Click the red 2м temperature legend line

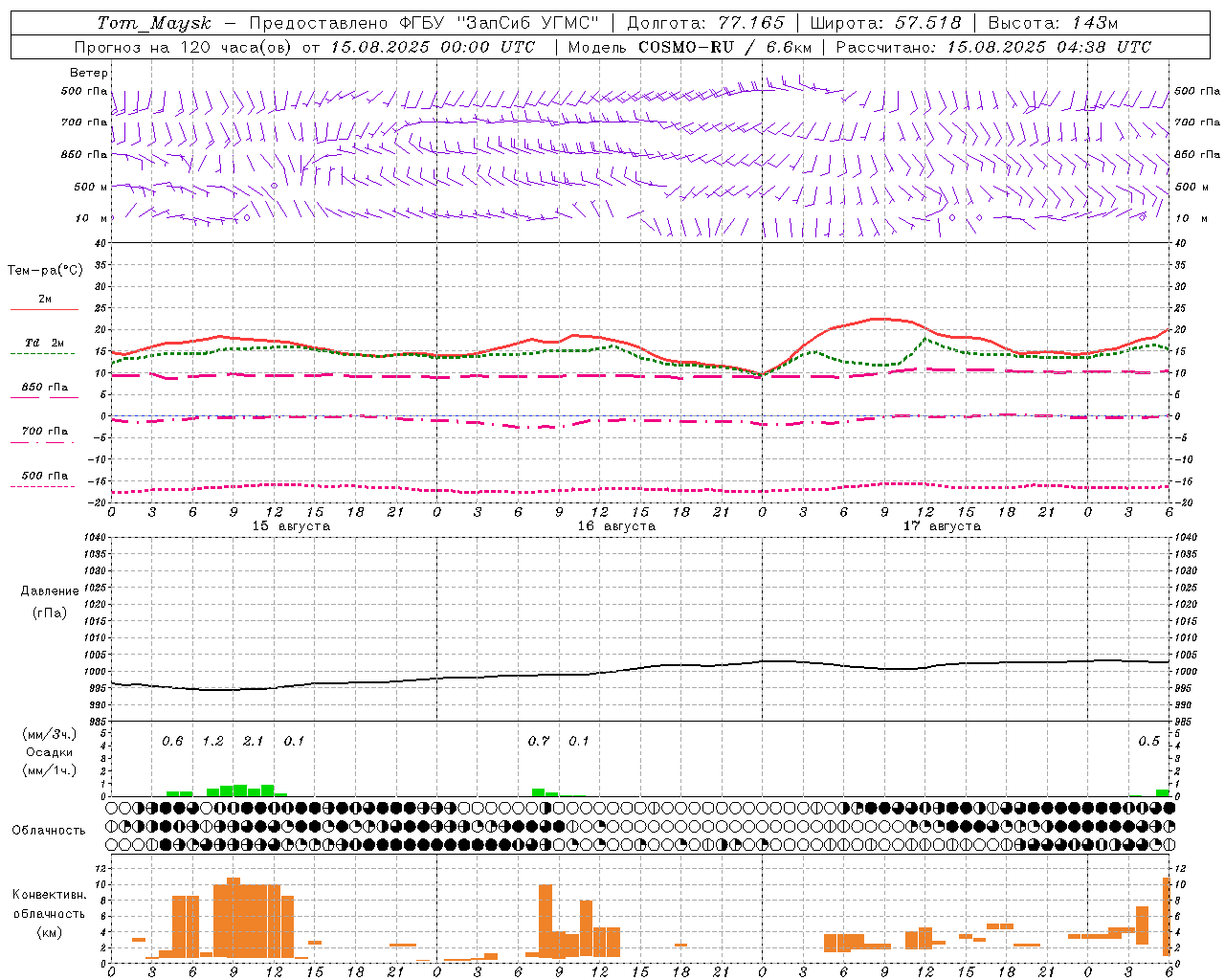pos(44,310)
